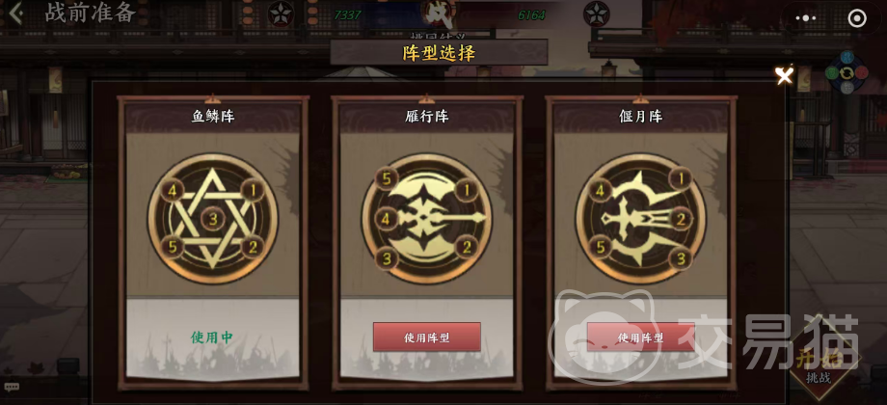
Task: Click the 偃月阵 crescent formation emblem
Action: click(x=640, y=218)
